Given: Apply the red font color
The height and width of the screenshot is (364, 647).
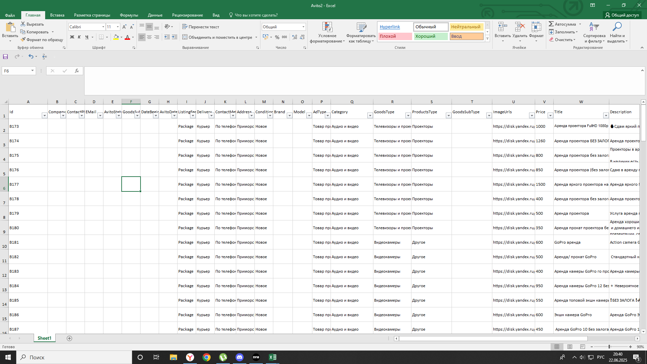Looking at the screenshot, I should point(127,37).
